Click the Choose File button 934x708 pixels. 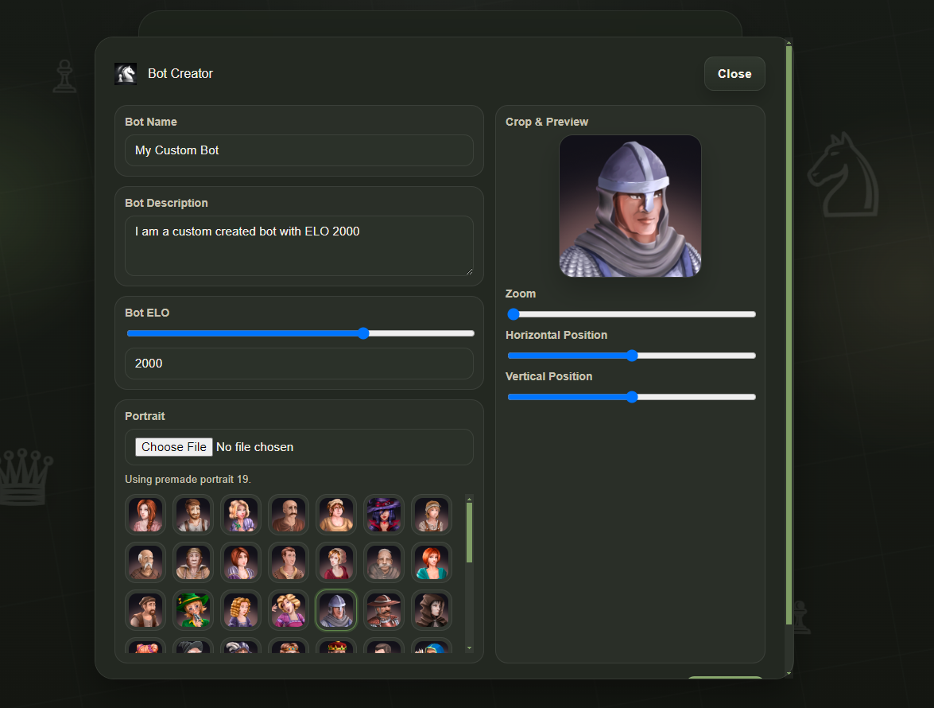[x=173, y=446]
